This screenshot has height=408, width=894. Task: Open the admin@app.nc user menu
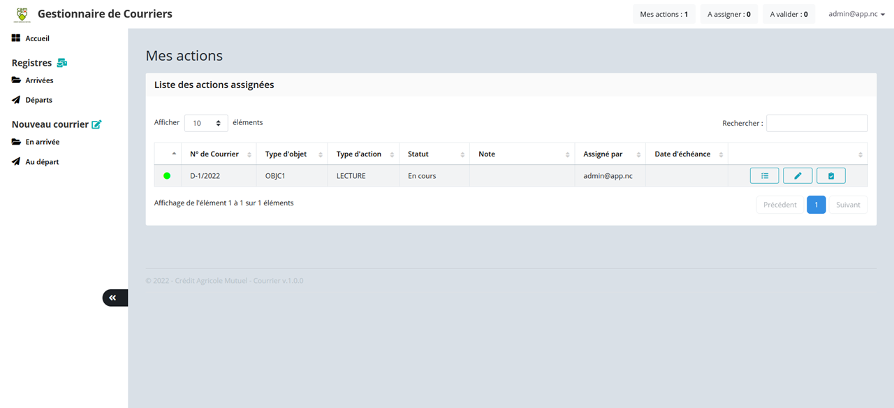tap(856, 14)
